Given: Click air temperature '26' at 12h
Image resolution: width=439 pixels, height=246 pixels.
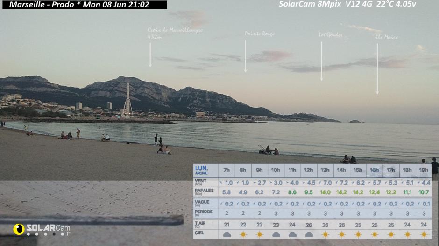Looking at the screenshot, I should coord(309,225).
